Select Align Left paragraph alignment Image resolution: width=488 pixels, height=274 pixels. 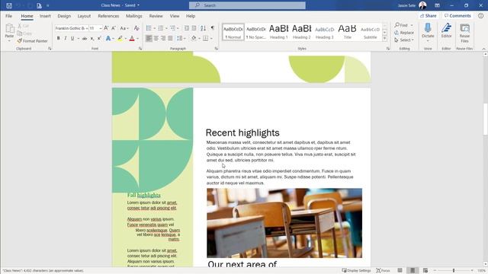(x=149, y=38)
